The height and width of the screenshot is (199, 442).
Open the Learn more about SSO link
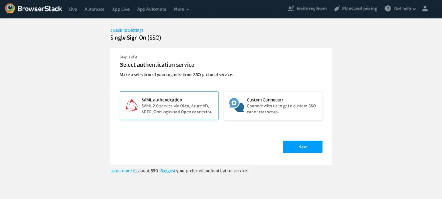pyautogui.click(x=121, y=170)
